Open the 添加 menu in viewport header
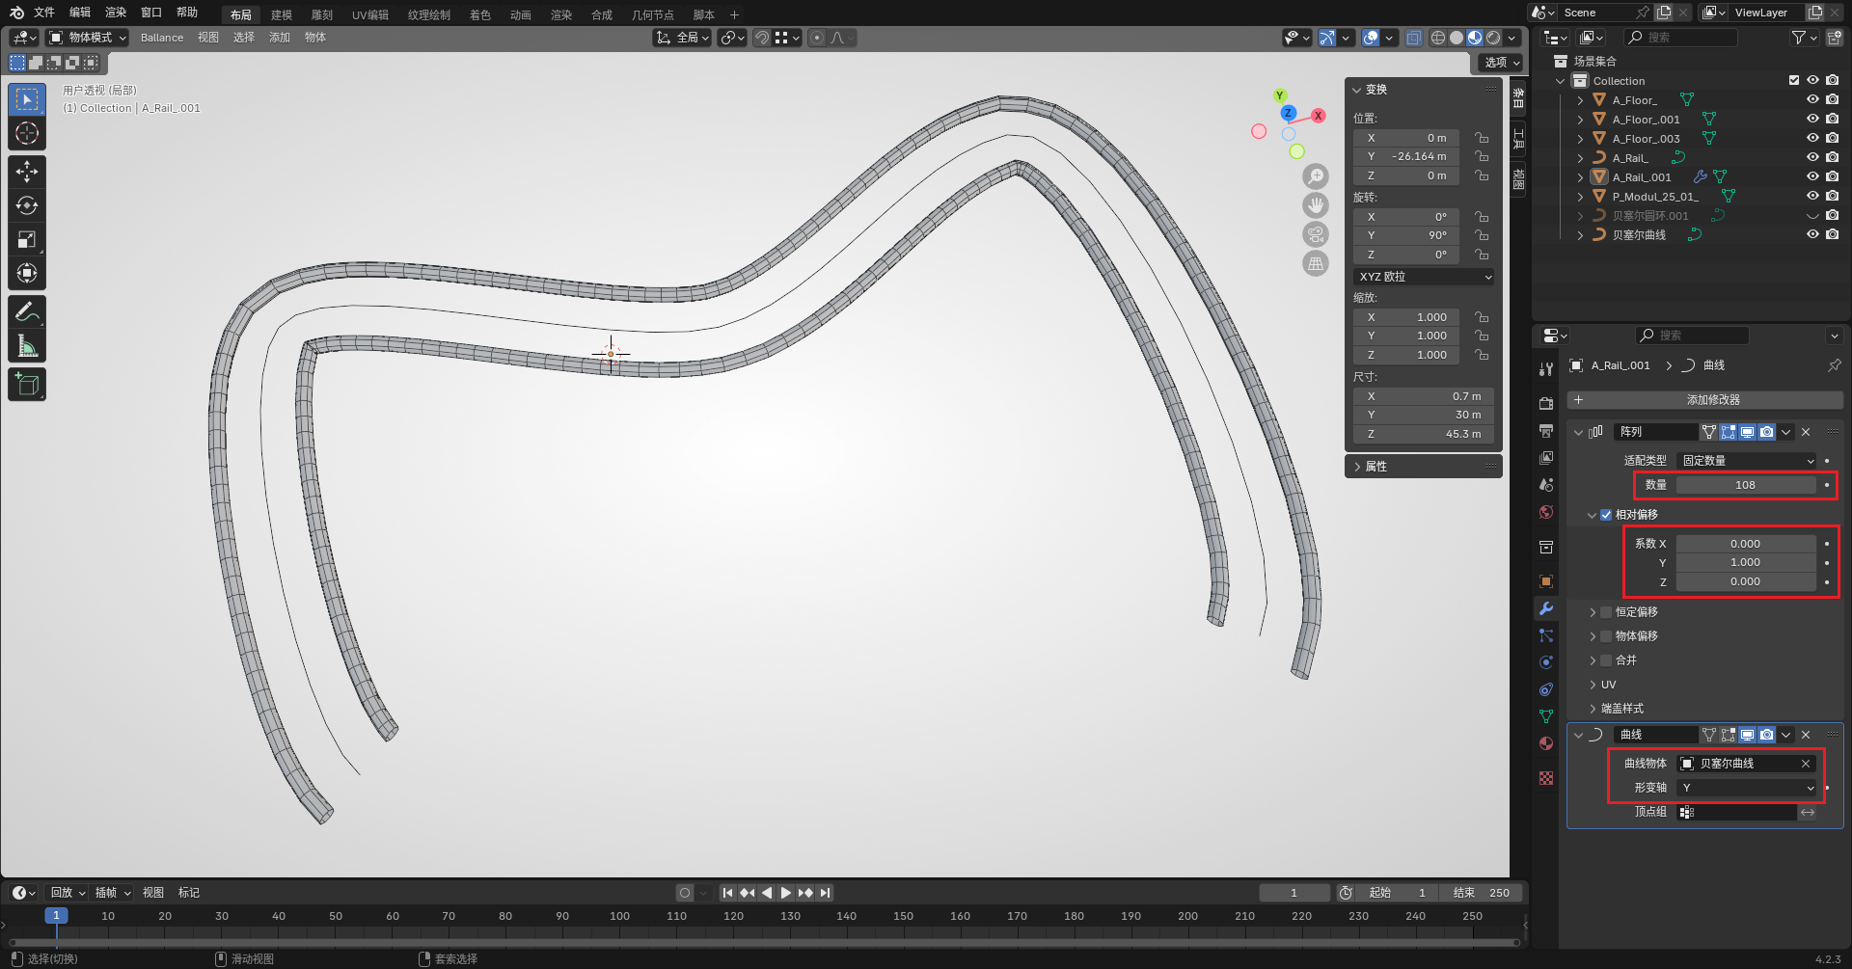This screenshot has height=969, width=1852. [x=280, y=38]
